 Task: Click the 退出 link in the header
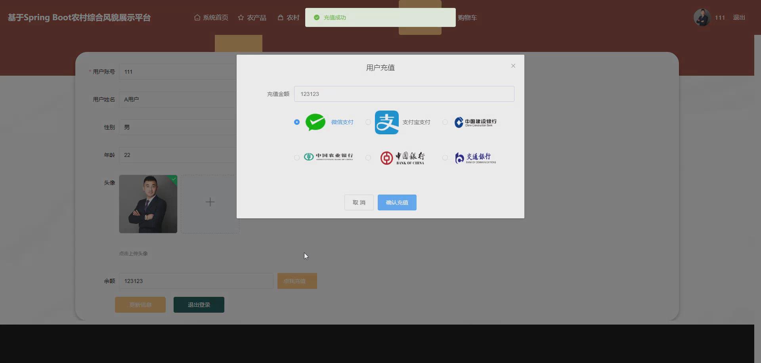coord(739,17)
